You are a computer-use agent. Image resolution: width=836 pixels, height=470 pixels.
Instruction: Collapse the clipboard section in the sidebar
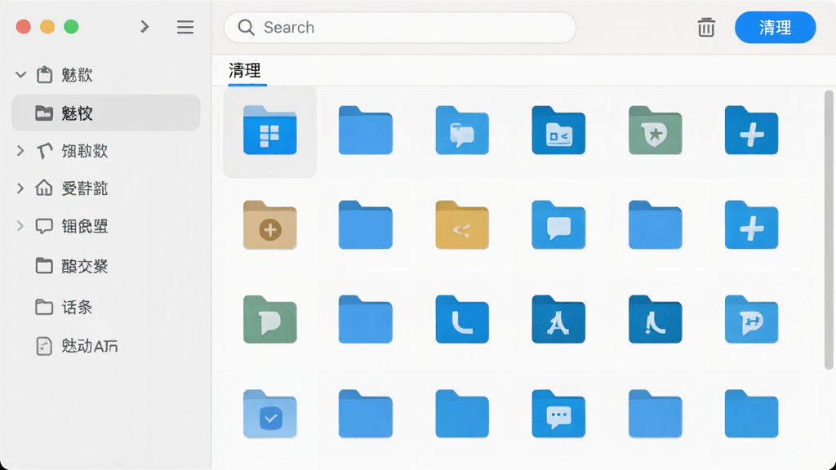click(20, 74)
